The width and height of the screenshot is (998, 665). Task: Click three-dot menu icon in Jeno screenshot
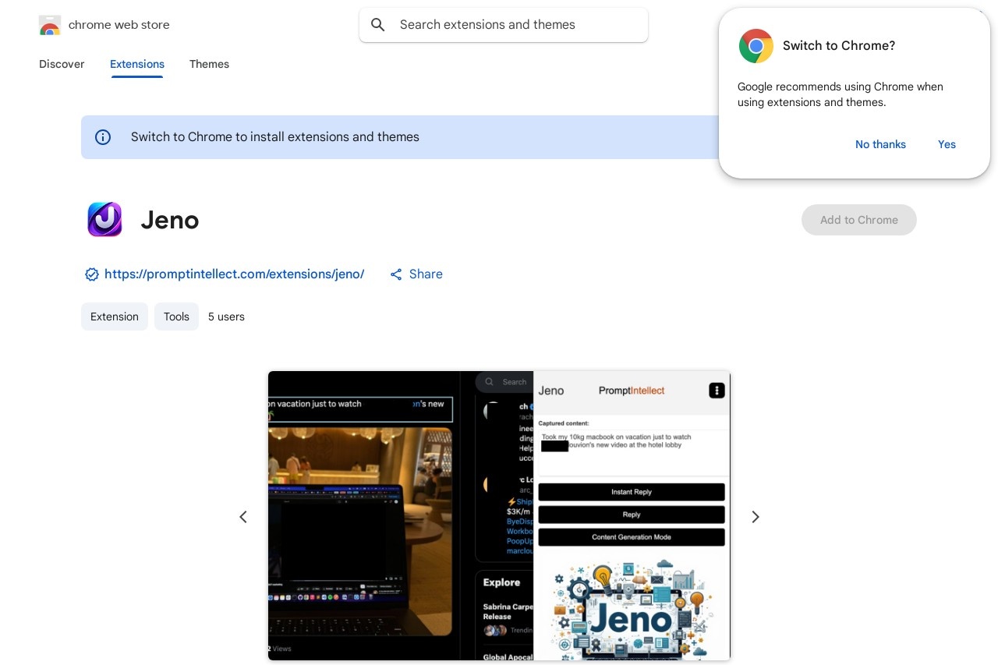717,391
